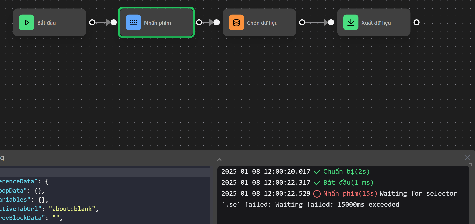This screenshot has width=475, height=224.
Task: Click the input handle of Xuất dữ liệu block
Action: [x=331, y=22]
